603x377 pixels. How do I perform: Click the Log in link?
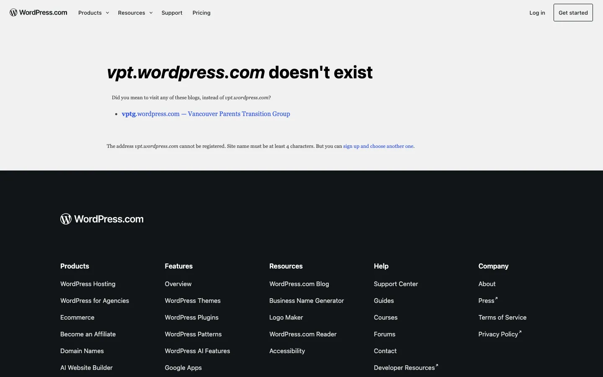click(x=537, y=13)
